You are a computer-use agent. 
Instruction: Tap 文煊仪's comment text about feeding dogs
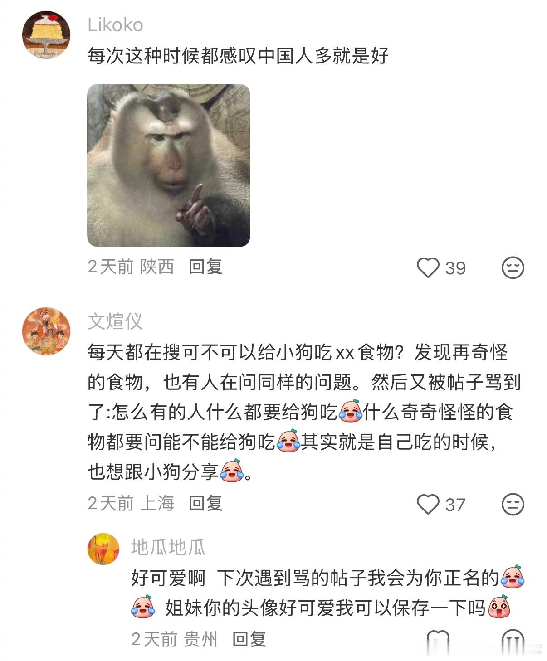coord(304,412)
